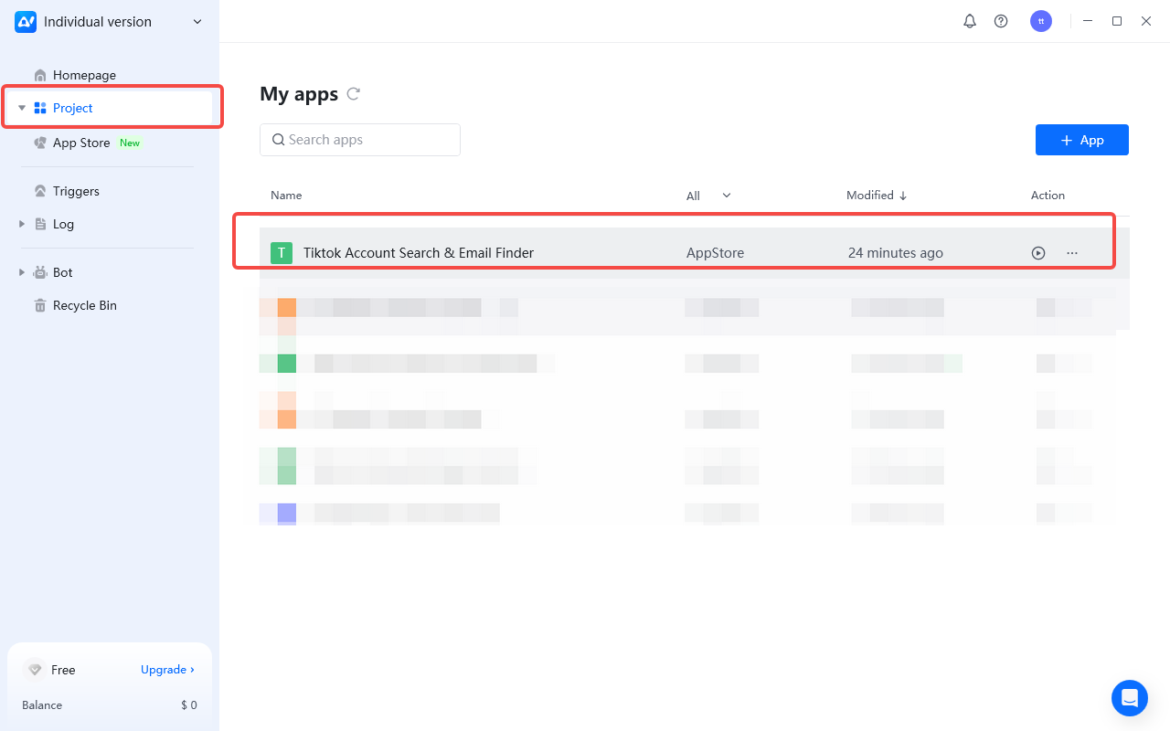The image size is (1170, 731).
Task: Expand the Bot tree arrow
Action: 22,272
